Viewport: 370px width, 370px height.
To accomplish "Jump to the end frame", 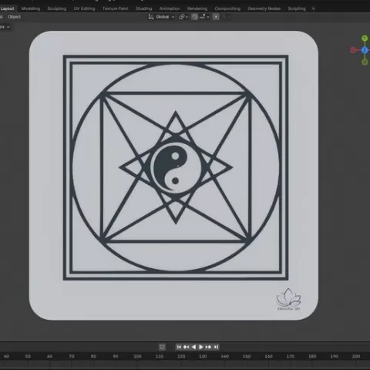I will coord(216,347).
